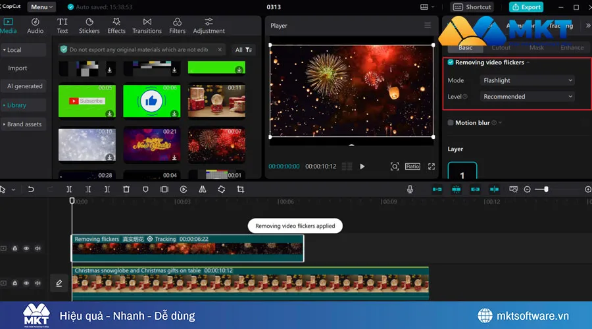Toggle clip linkage icon
The height and width of the screenshot is (329, 592).
point(476,190)
